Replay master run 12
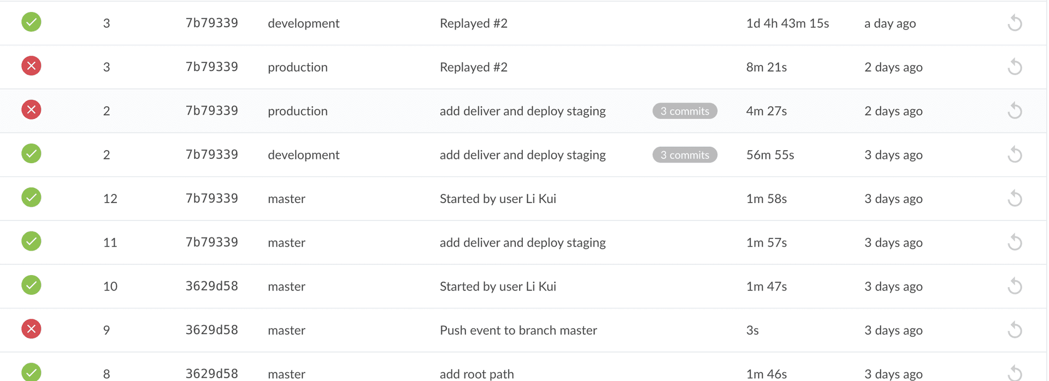The image size is (1049, 381). pyautogui.click(x=1015, y=198)
